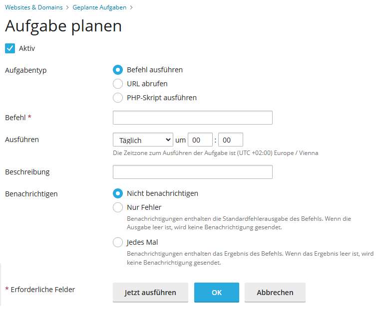This screenshot has height=313, width=383.
Task: Click the chevron after Websites & Domains
Action: 67,8
